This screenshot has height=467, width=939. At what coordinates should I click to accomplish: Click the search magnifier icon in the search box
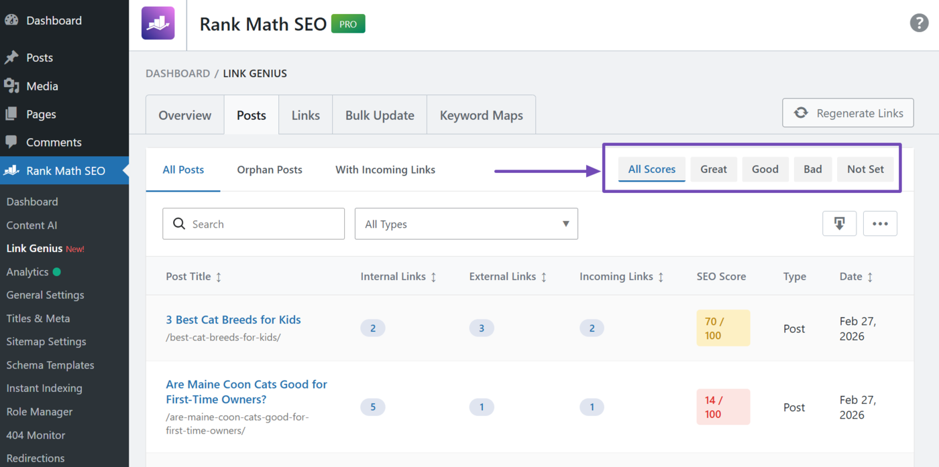click(x=178, y=223)
